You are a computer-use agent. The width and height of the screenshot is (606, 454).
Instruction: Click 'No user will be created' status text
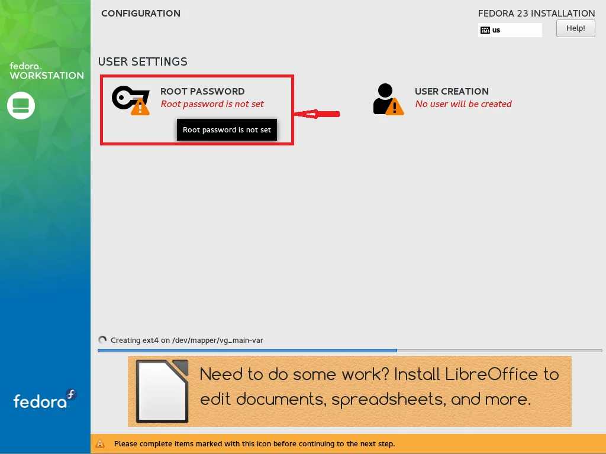463,104
